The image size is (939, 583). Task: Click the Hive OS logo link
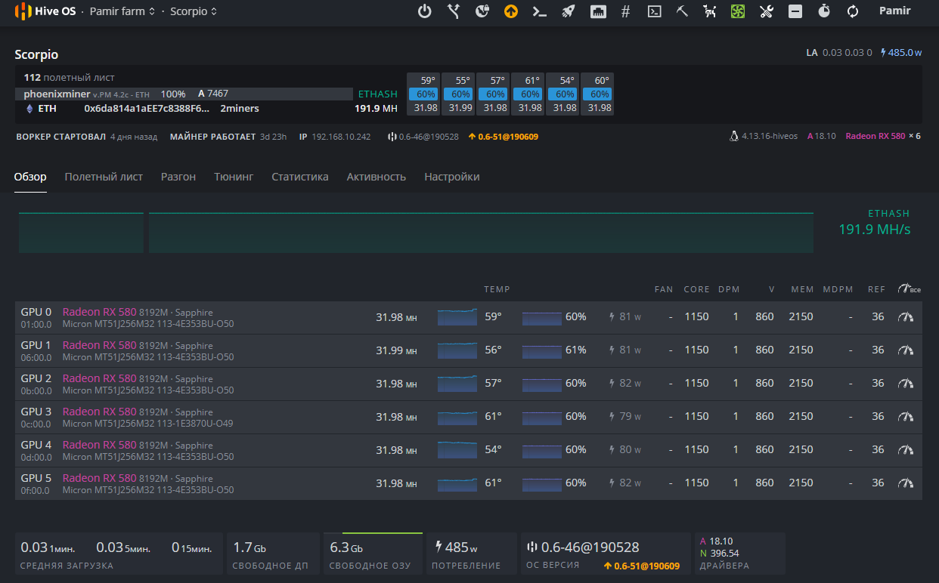coord(45,11)
